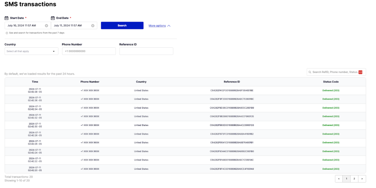The height and width of the screenshot is (188, 376).
Task: Click into the Reference ID field
Action: click(146, 51)
